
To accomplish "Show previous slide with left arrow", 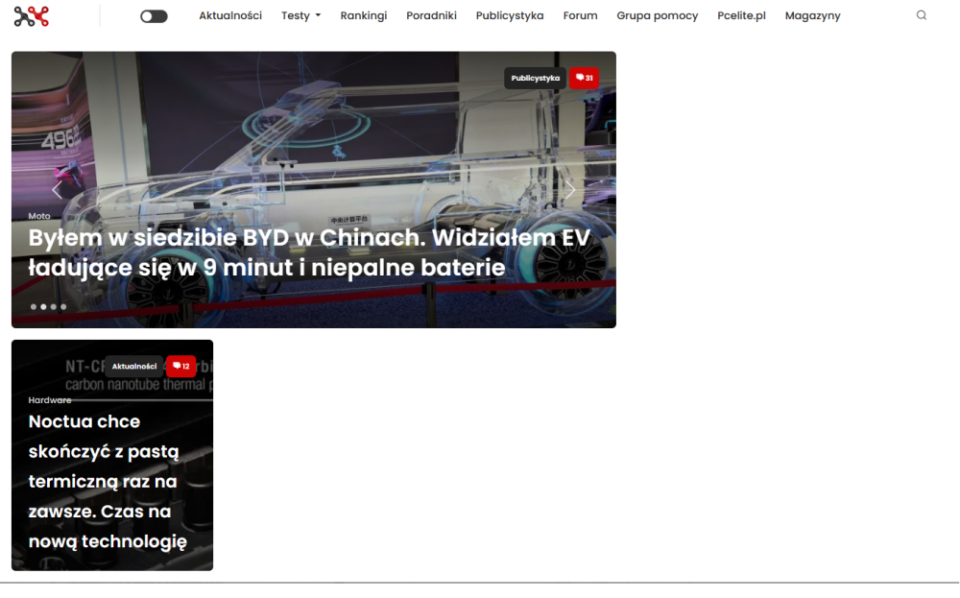I will coord(57,190).
